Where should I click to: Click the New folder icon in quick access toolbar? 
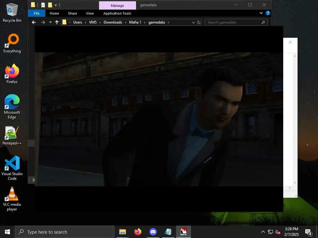click(50, 5)
